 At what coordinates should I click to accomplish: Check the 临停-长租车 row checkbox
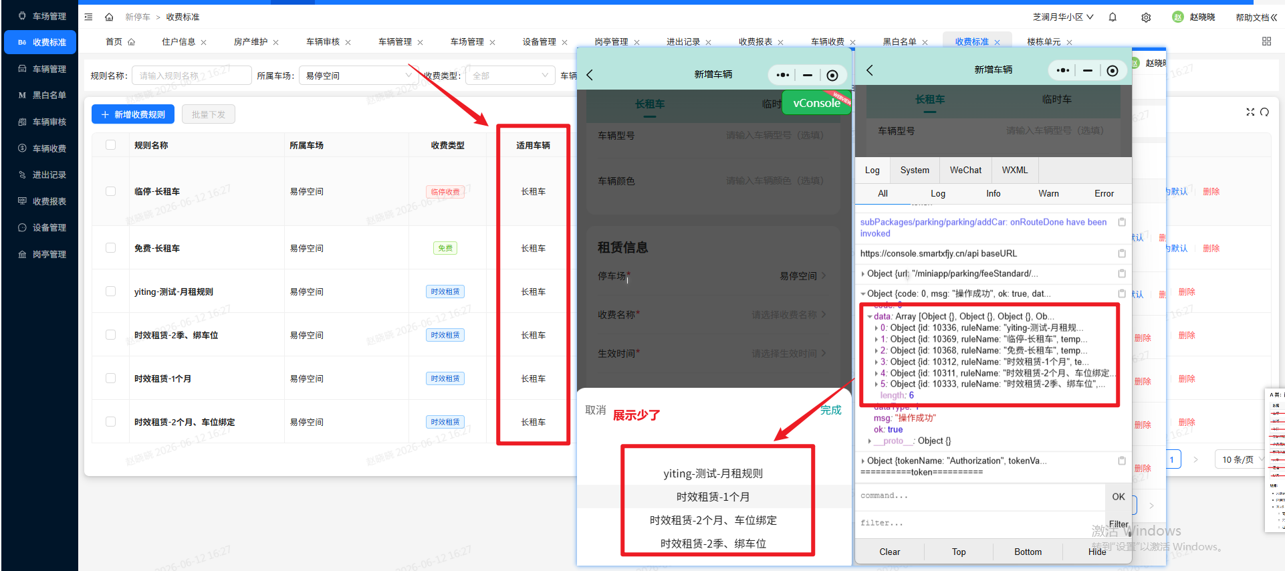111,191
